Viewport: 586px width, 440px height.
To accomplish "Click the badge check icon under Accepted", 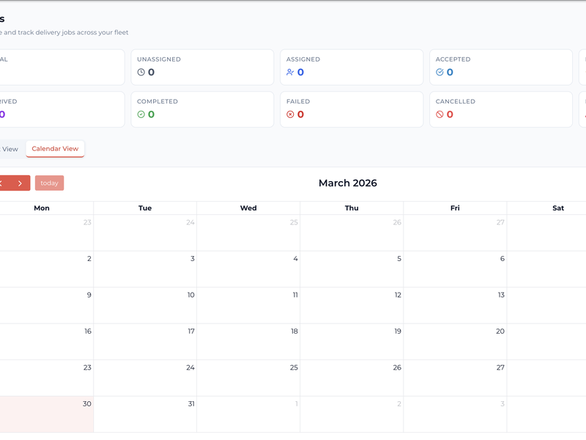I will (440, 73).
